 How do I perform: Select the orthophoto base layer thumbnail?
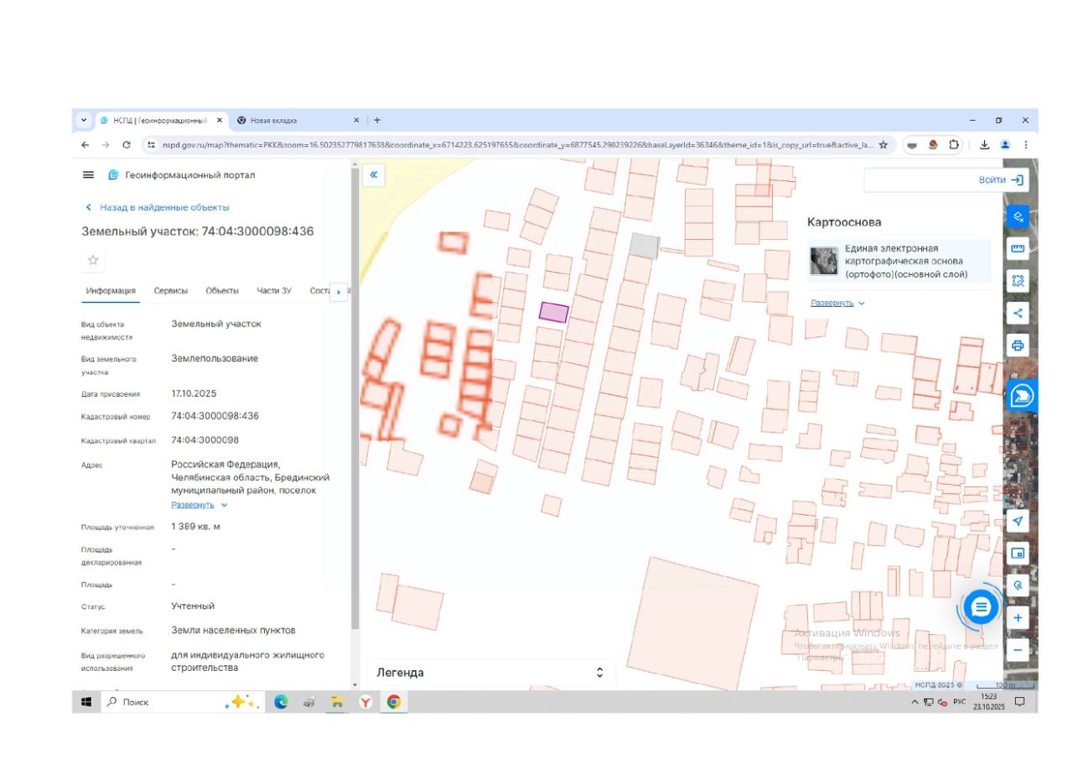pos(824,262)
